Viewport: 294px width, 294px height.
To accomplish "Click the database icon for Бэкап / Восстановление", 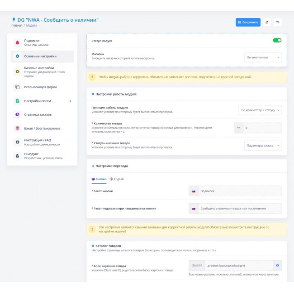I will click(x=18, y=128).
